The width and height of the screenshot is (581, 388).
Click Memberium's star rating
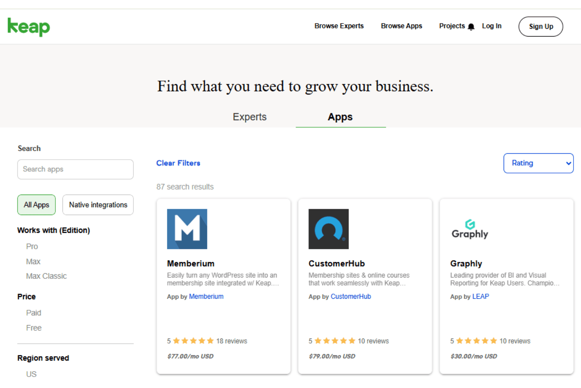193,341
